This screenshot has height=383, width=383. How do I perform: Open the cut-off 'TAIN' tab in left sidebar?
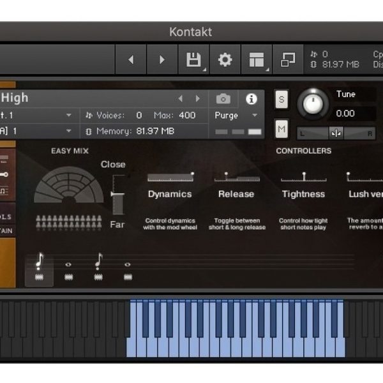[x=7, y=231]
